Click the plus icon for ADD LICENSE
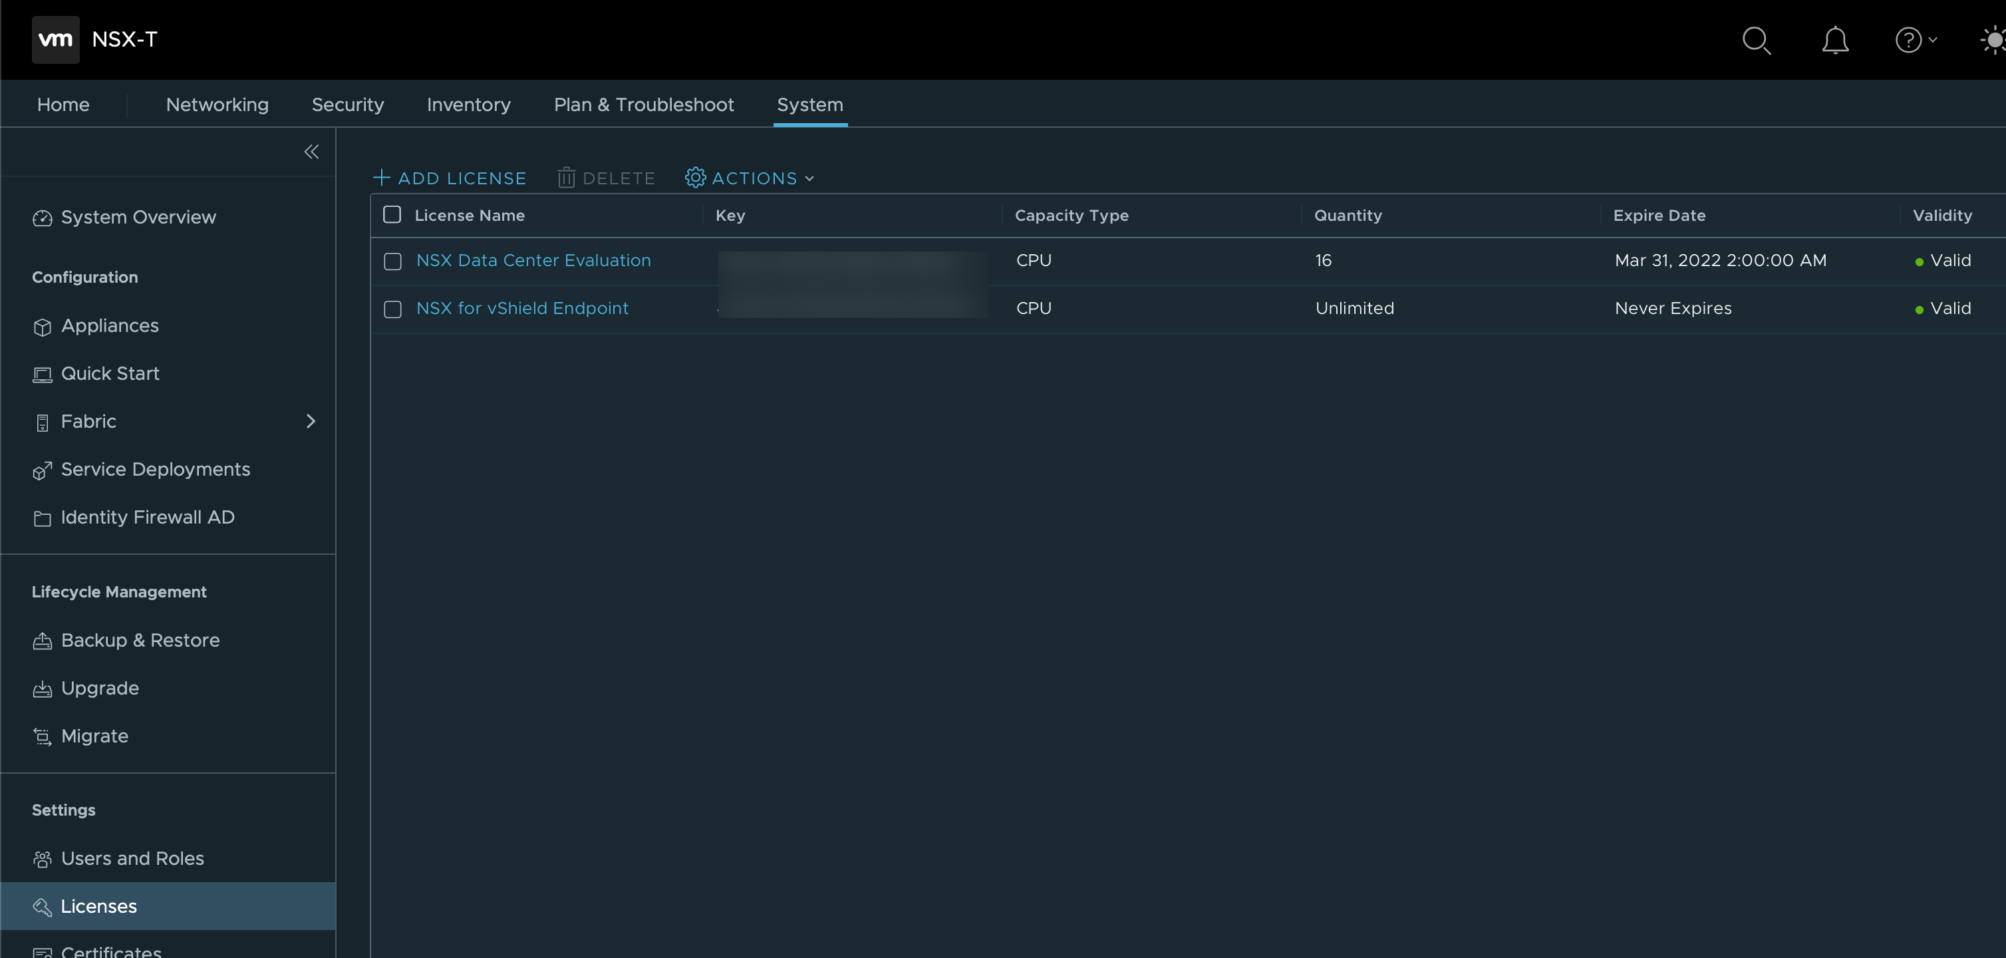Viewport: 2006px width, 958px height. tap(382, 178)
